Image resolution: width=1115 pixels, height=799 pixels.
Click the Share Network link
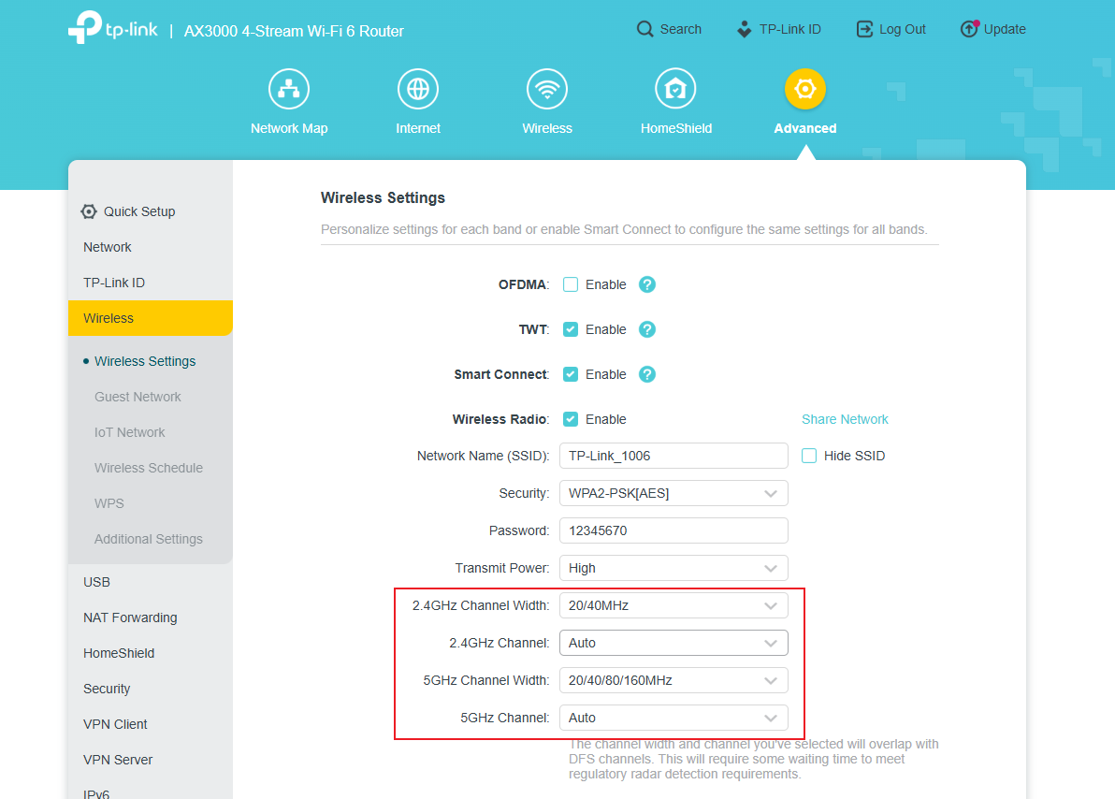(844, 419)
